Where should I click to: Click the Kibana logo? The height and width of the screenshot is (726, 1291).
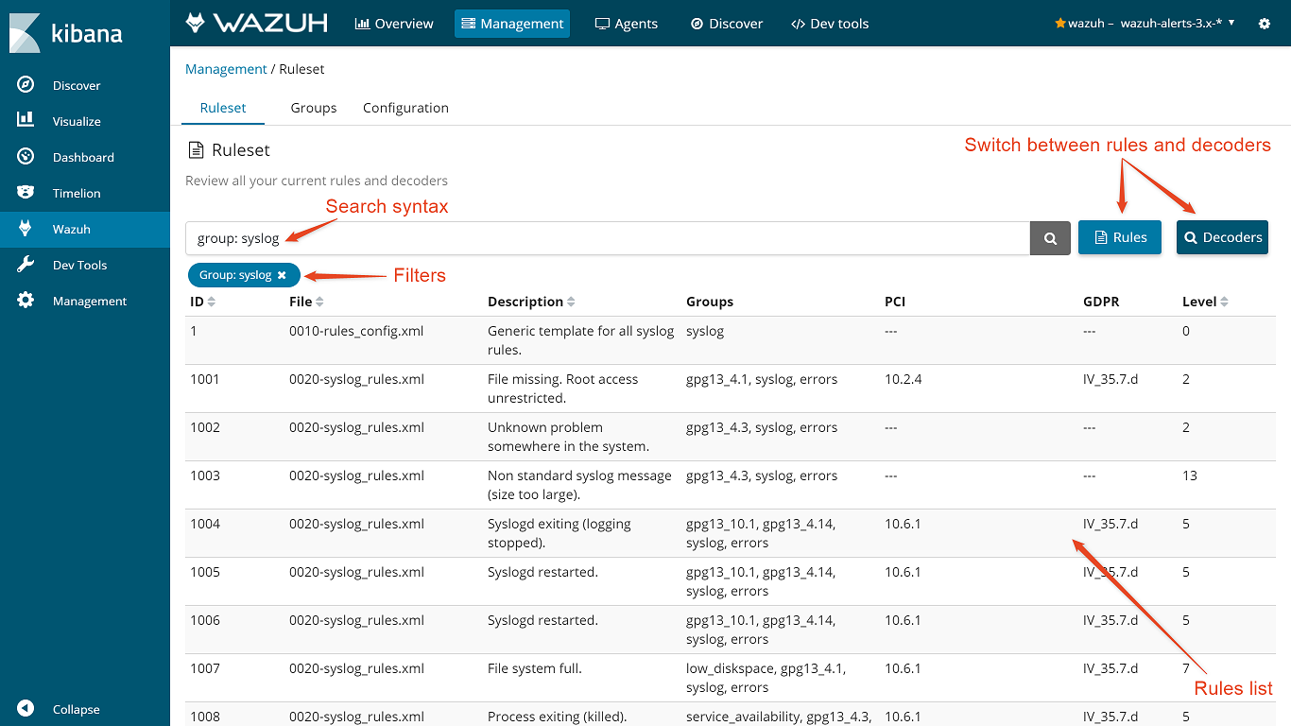click(x=66, y=33)
